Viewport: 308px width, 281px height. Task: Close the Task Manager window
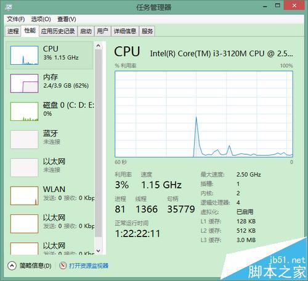point(294,6)
